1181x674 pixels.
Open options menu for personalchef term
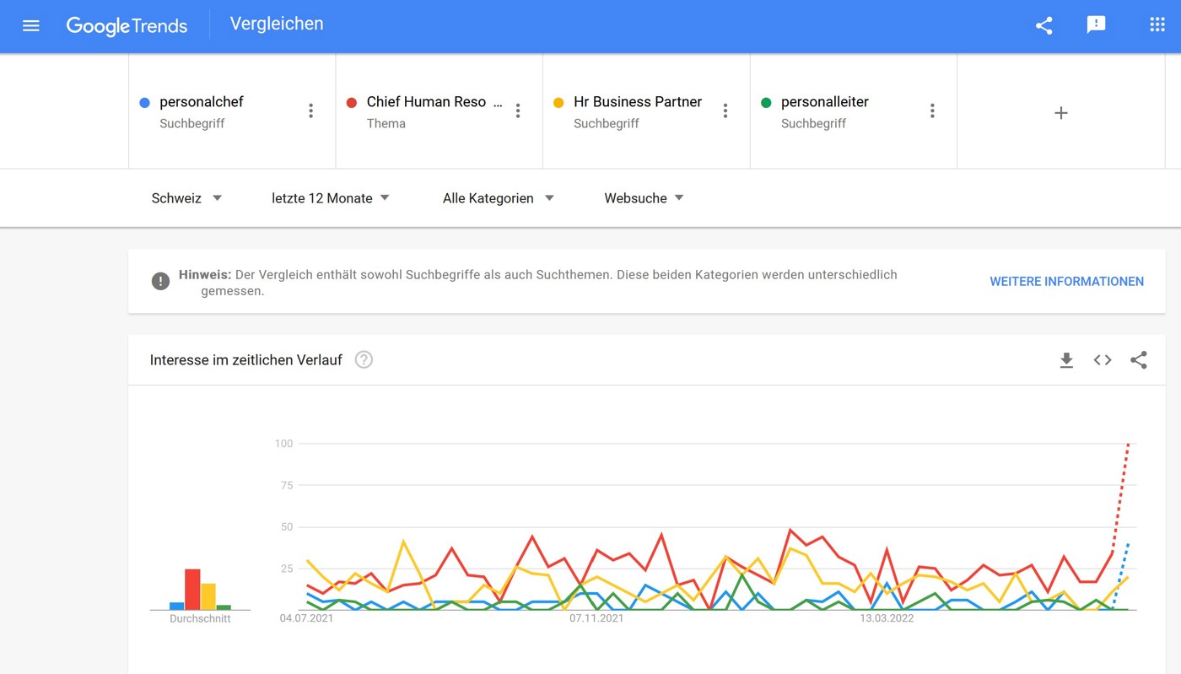[310, 111]
